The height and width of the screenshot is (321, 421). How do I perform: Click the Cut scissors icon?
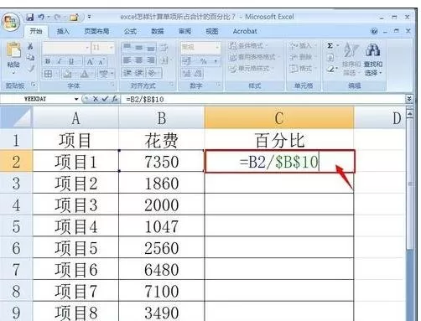[30, 46]
